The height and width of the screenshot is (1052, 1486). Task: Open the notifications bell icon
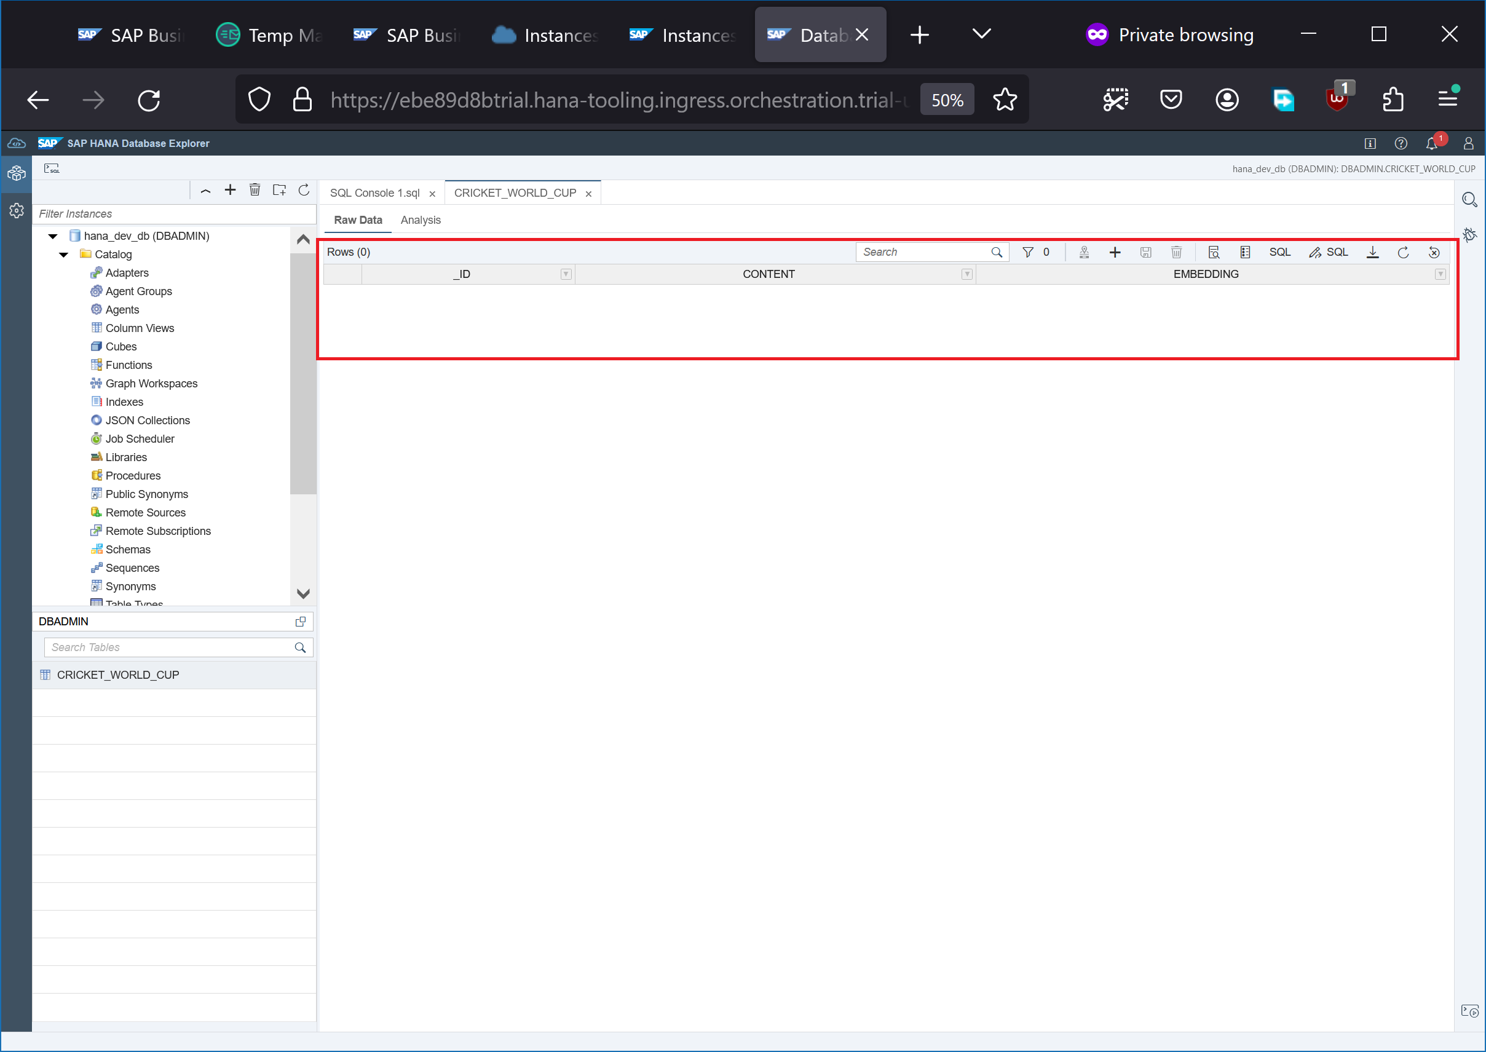tap(1431, 143)
